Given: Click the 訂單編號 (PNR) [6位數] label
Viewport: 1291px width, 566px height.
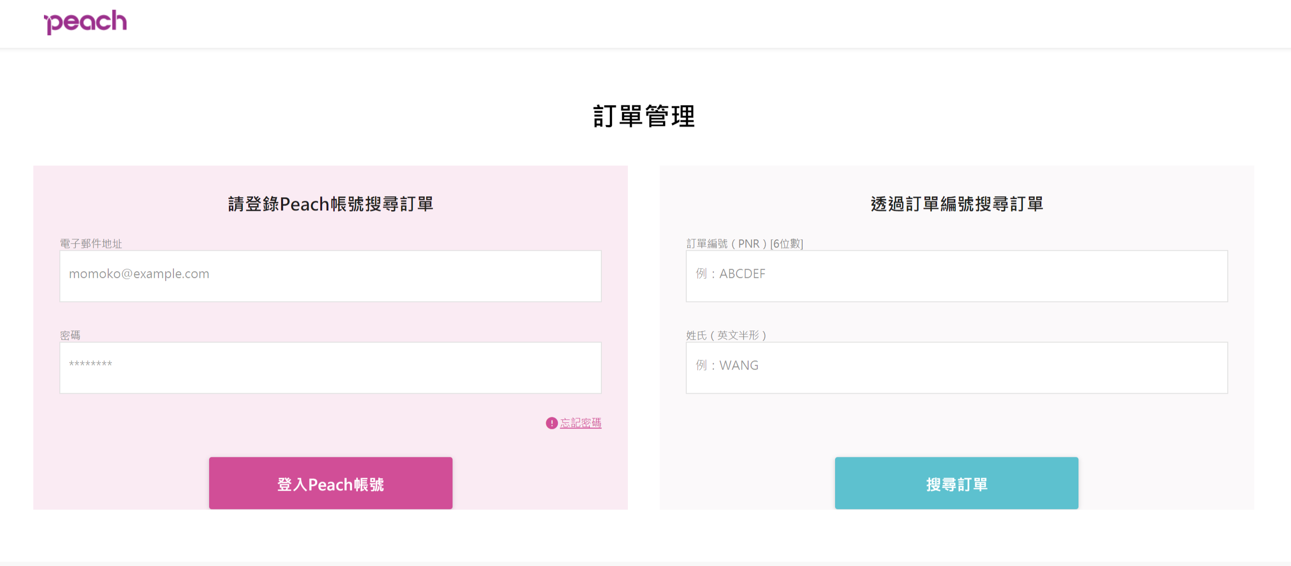Looking at the screenshot, I should coord(744,243).
